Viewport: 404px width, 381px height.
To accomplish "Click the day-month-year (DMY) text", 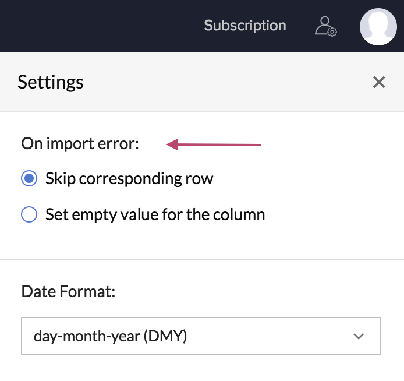I will pyautogui.click(x=111, y=336).
